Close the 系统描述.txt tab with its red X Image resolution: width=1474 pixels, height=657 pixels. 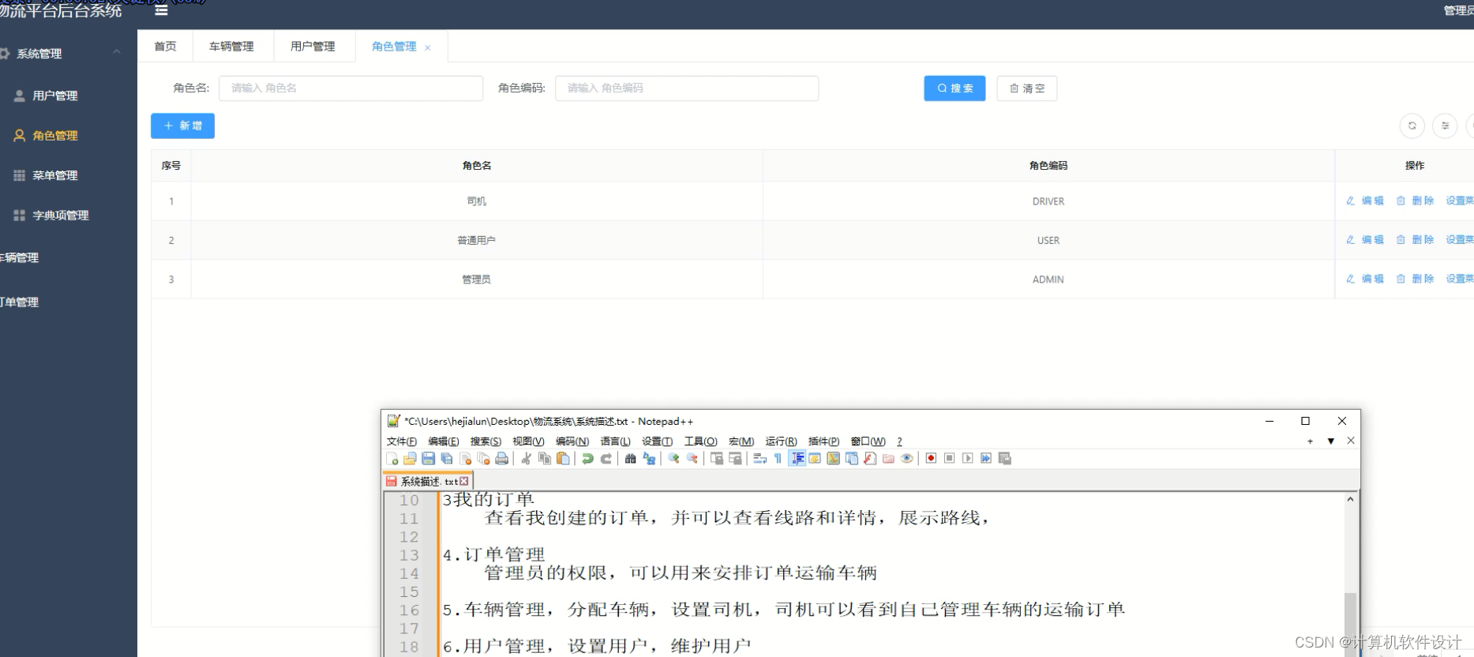(x=464, y=481)
